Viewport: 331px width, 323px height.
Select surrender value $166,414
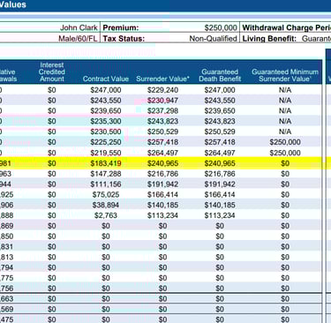162,194
